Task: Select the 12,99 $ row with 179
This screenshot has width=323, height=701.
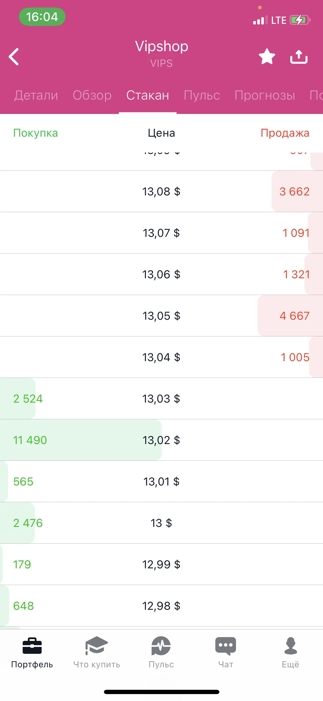Action: click(161, 564)
